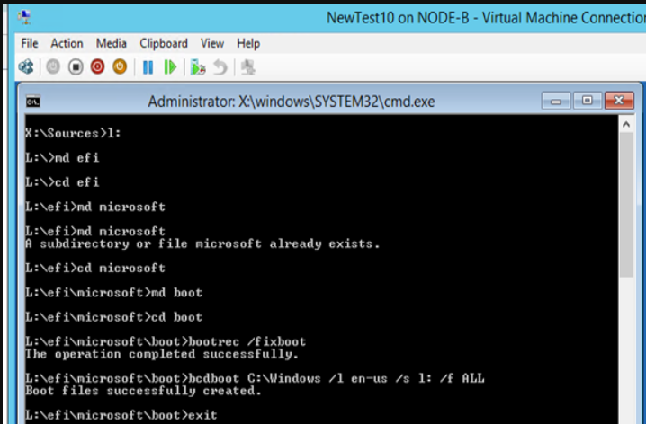
Task: Click the greyed Start VM button
Action: tap(53, 66)
